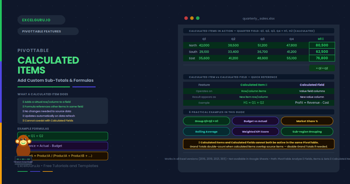
Task: Click the 'Feature' column header
Action: pos(204,85)
